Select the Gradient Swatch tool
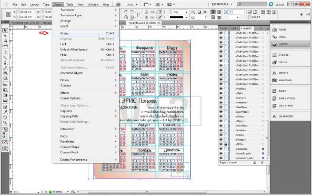 click(5, 95)
